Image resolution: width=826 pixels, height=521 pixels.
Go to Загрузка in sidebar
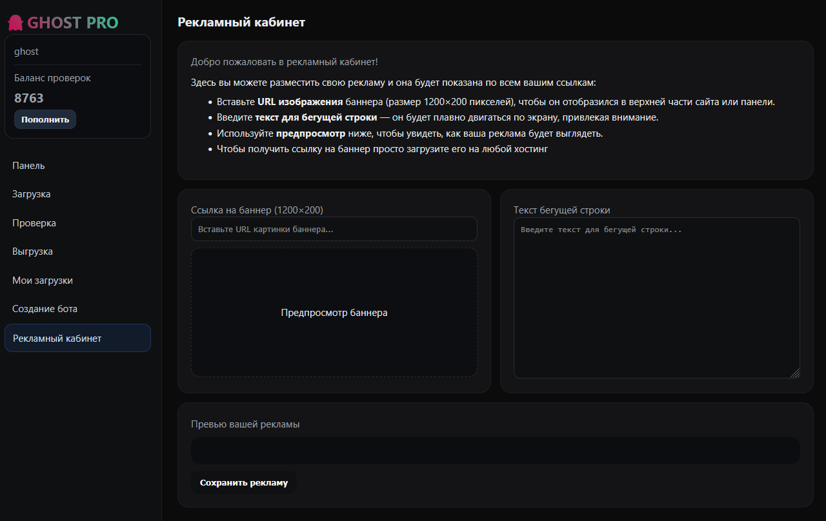(77, 194)
